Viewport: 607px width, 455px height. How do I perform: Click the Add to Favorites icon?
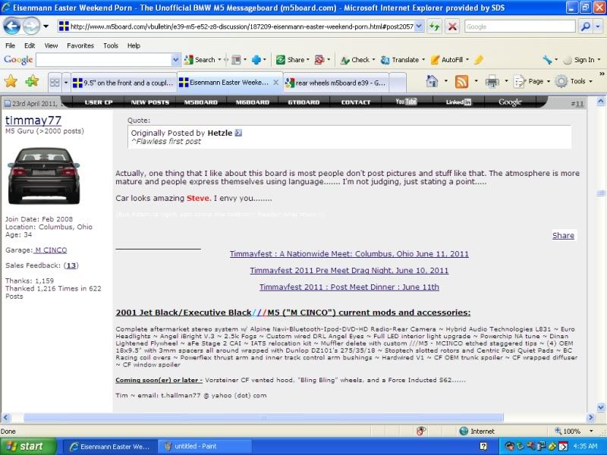coord(31,81)
